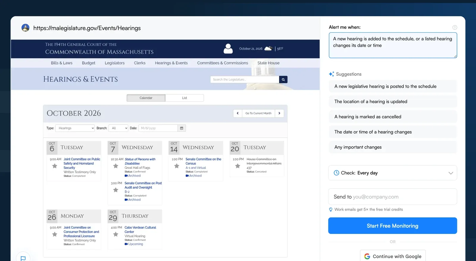This screenshot has width=476, height=261.
Task: Go to previous month arrow
Action: (x=237, y=113)
